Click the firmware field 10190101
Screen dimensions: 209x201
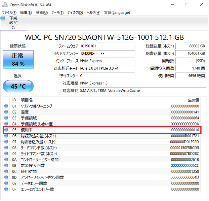(x=107, y=46)
